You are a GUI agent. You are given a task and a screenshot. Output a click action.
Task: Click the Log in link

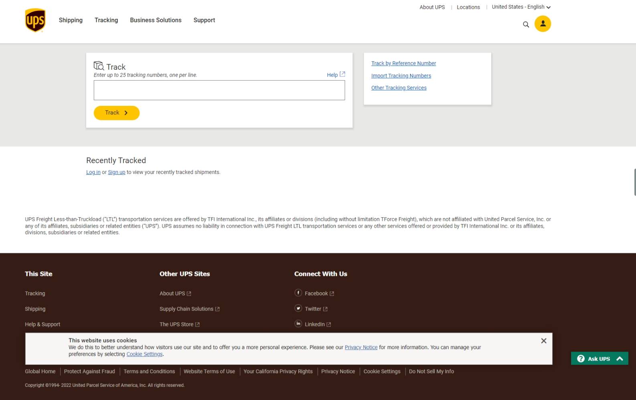[x=93, y=172]
